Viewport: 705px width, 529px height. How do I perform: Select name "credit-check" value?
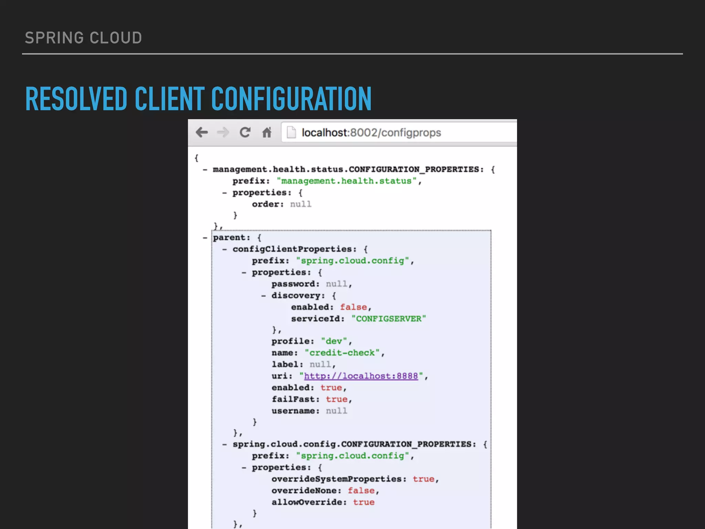point(342,353)
